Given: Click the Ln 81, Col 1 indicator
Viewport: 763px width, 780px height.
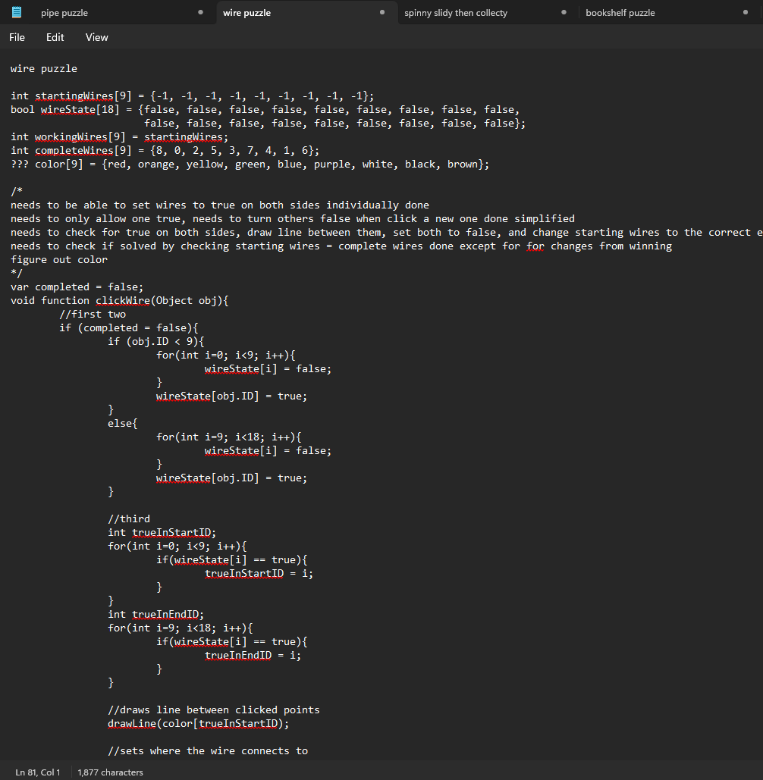Looking at the screenshot, I should (x=38, y=772).
